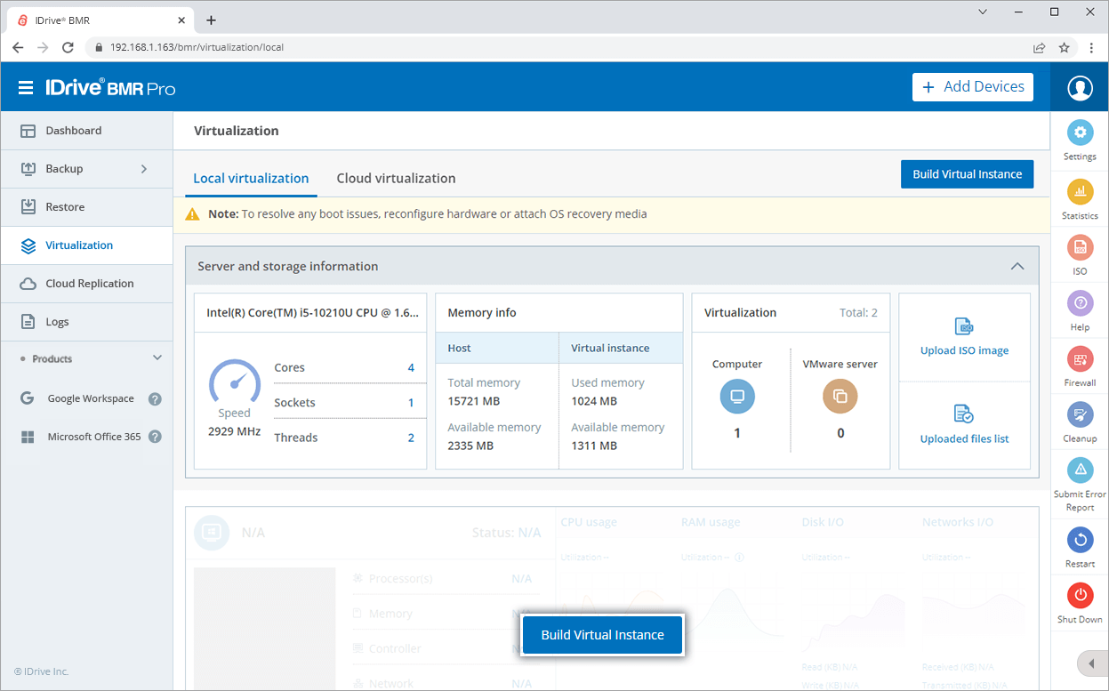1109x691 pixels.
Task: Click the Add Devices button
Action: pos(973,87)
